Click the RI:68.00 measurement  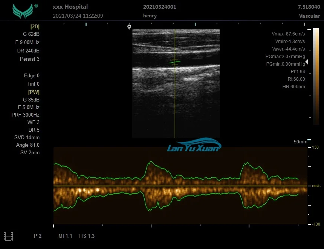point(296,79)
